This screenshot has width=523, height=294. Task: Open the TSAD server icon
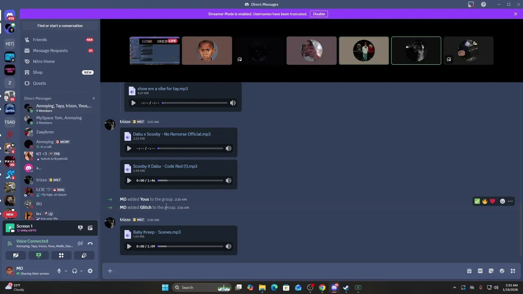pos(10,122)
